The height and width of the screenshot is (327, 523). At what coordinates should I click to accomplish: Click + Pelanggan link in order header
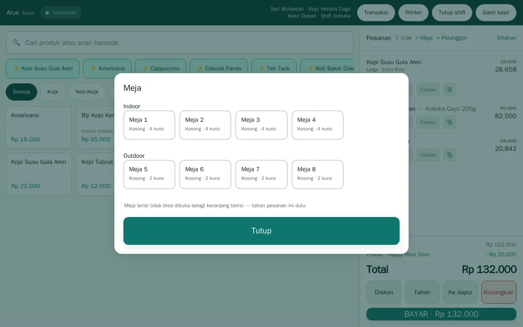coord(452,38)
